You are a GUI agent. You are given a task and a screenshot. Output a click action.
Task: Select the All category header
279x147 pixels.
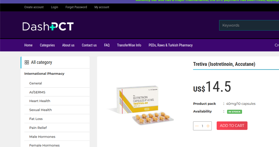tap(55, 62)
